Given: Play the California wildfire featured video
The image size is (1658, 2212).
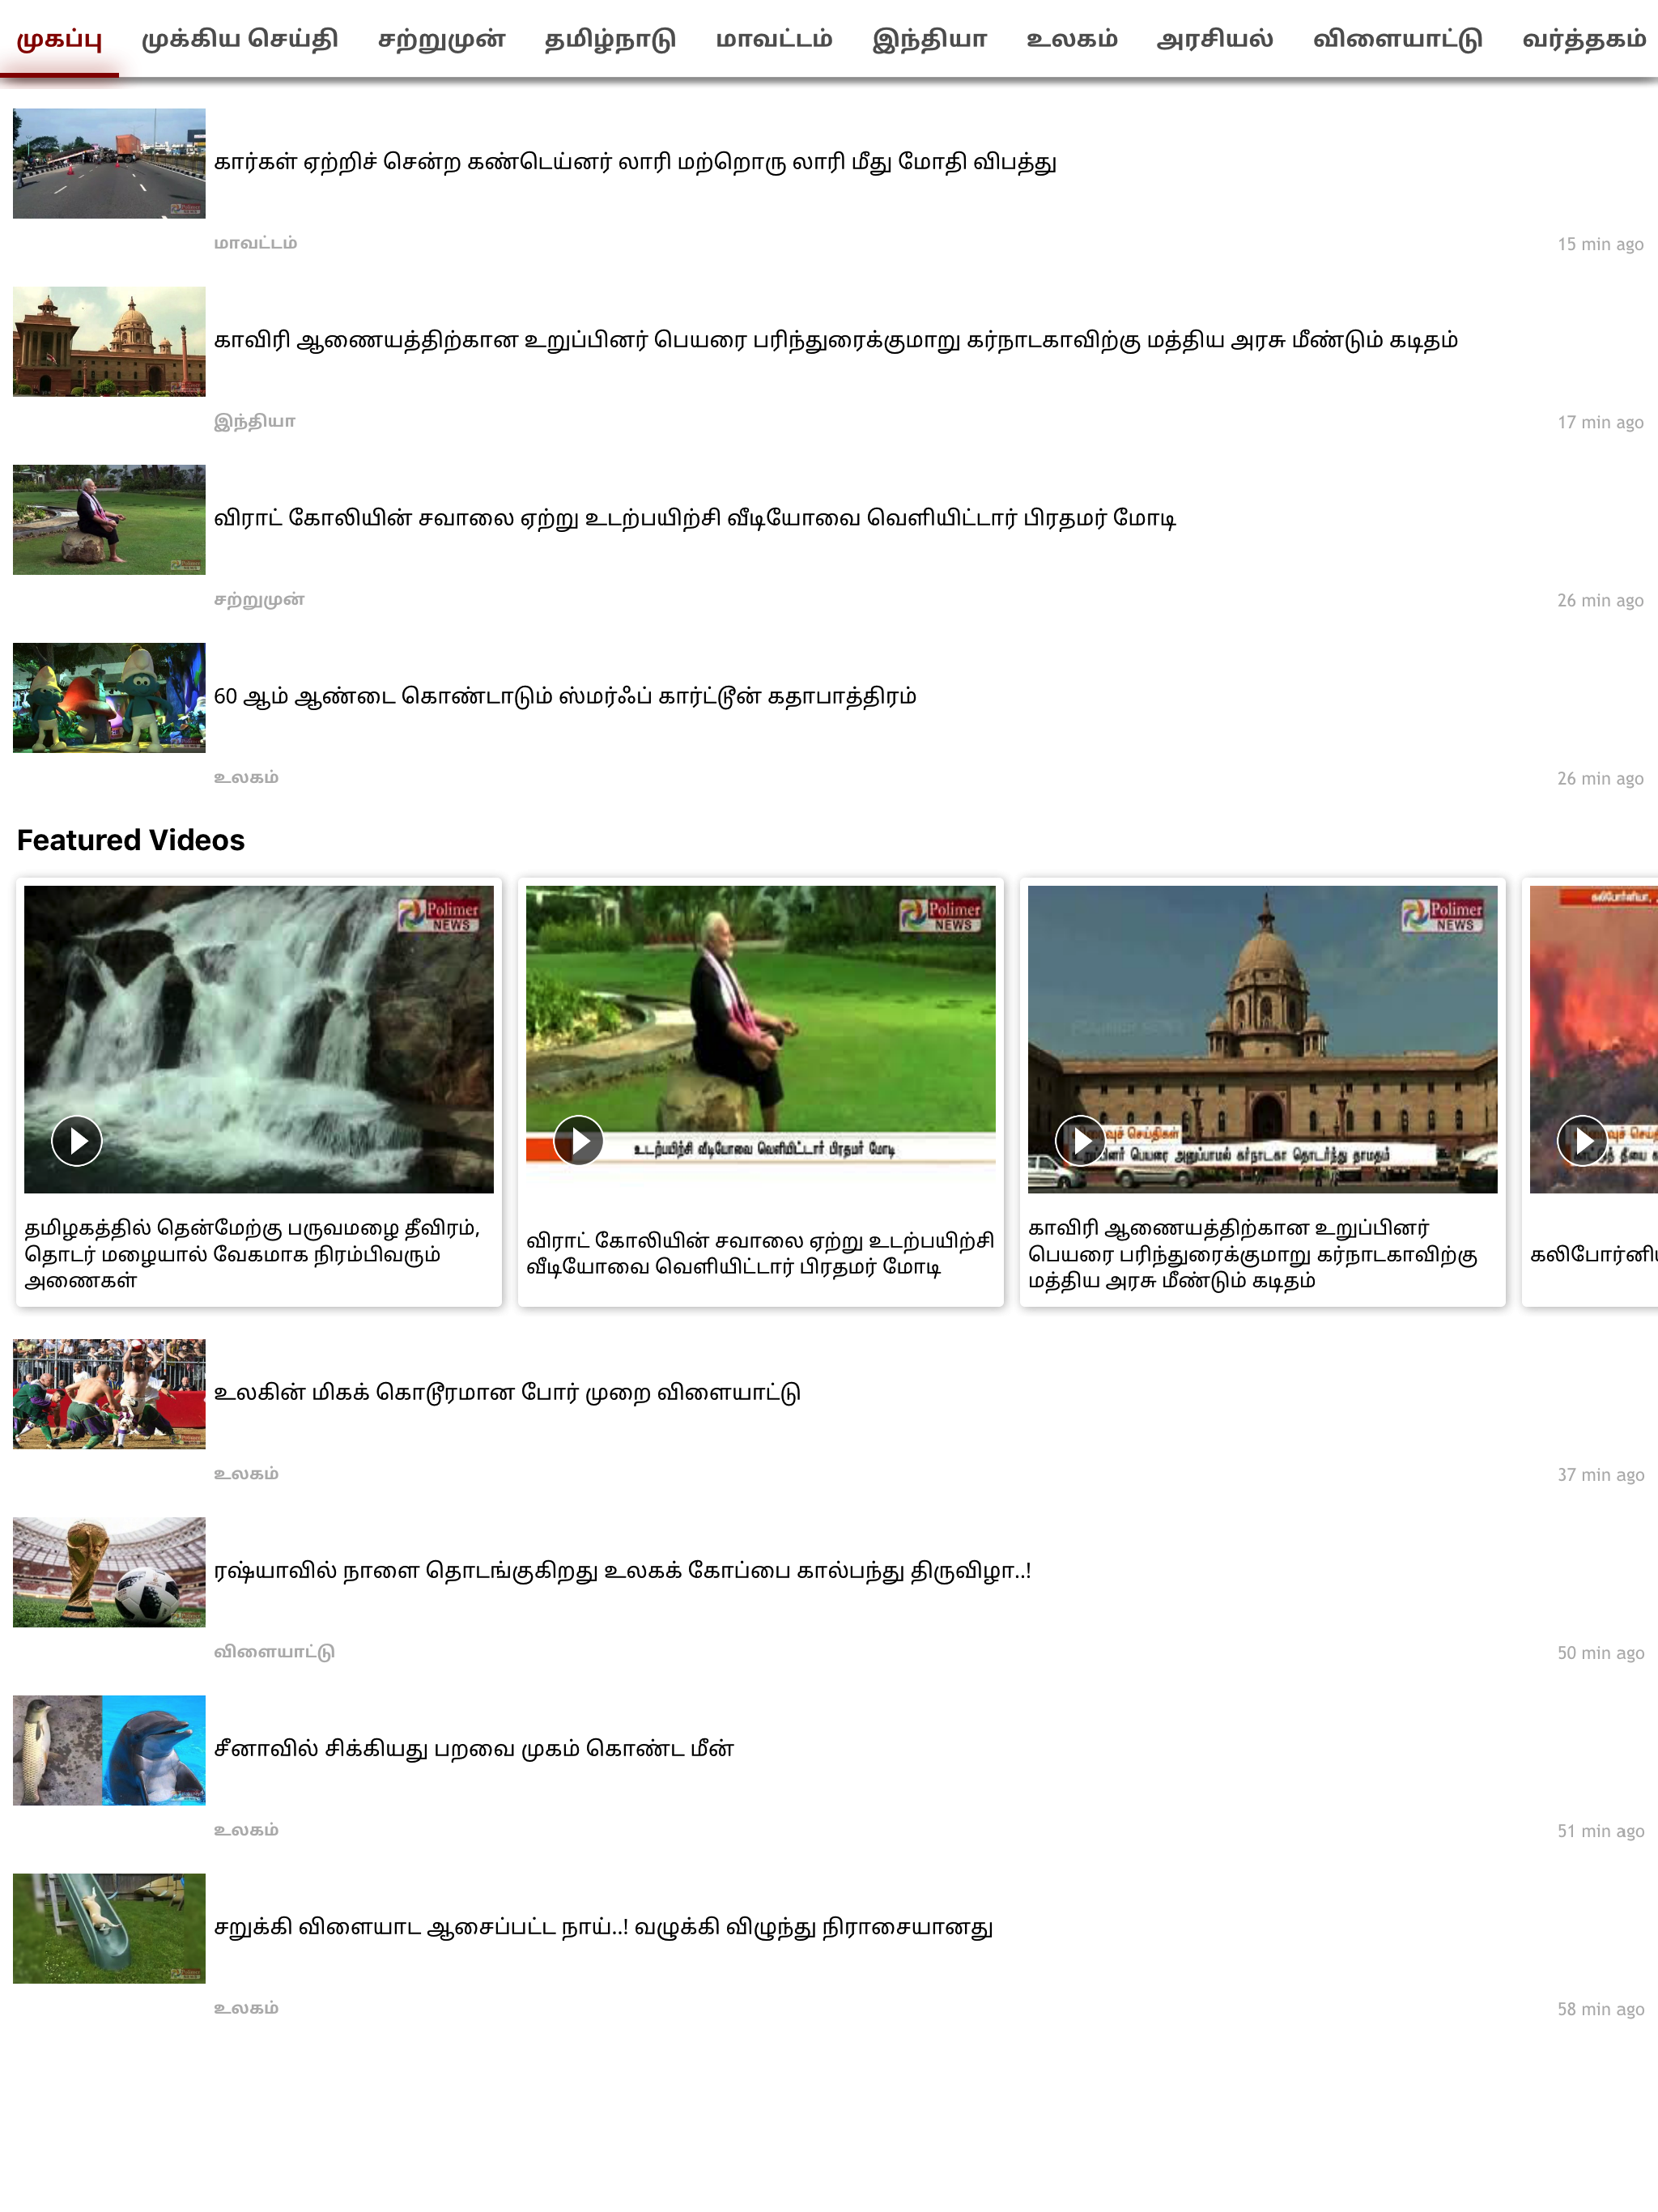Looking at the screenshot, I should tap(1583, 1140).
